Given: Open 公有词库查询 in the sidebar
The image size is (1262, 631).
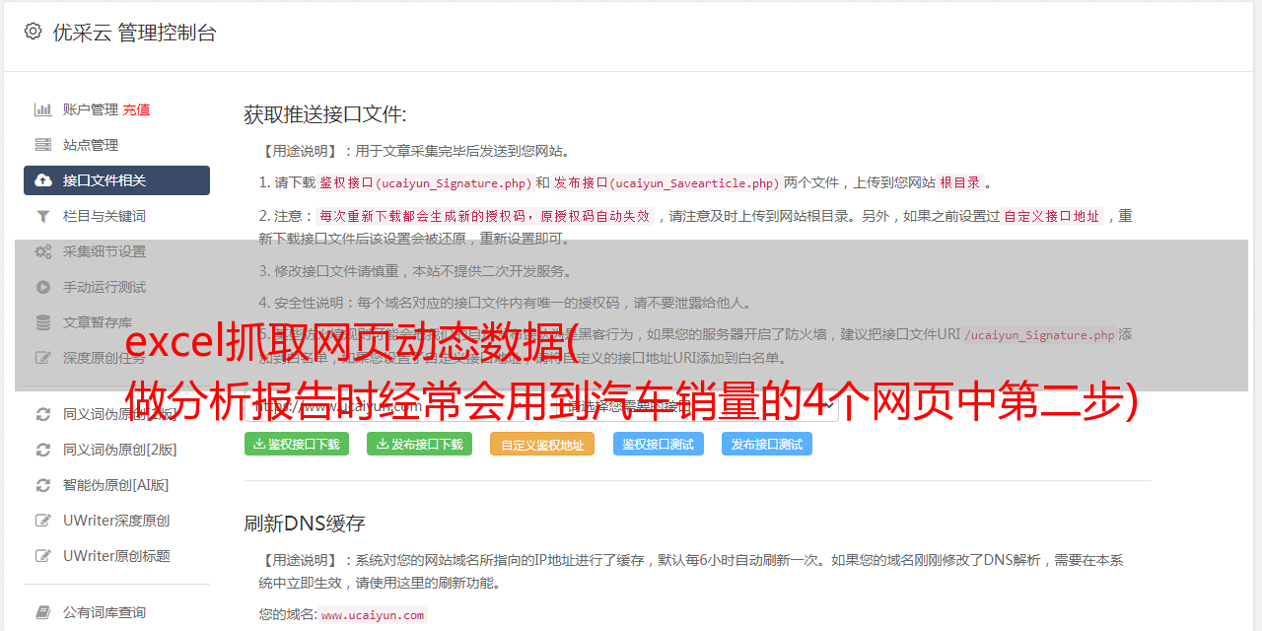Looking at the screenshot, I should [x=105, y=612].
